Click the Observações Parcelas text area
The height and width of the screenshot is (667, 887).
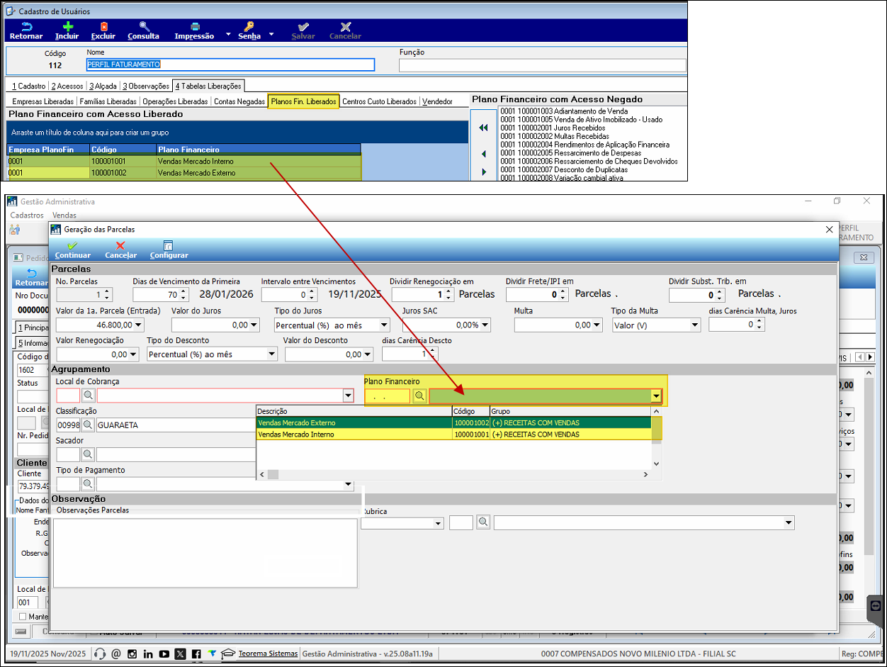pos(205,553)
